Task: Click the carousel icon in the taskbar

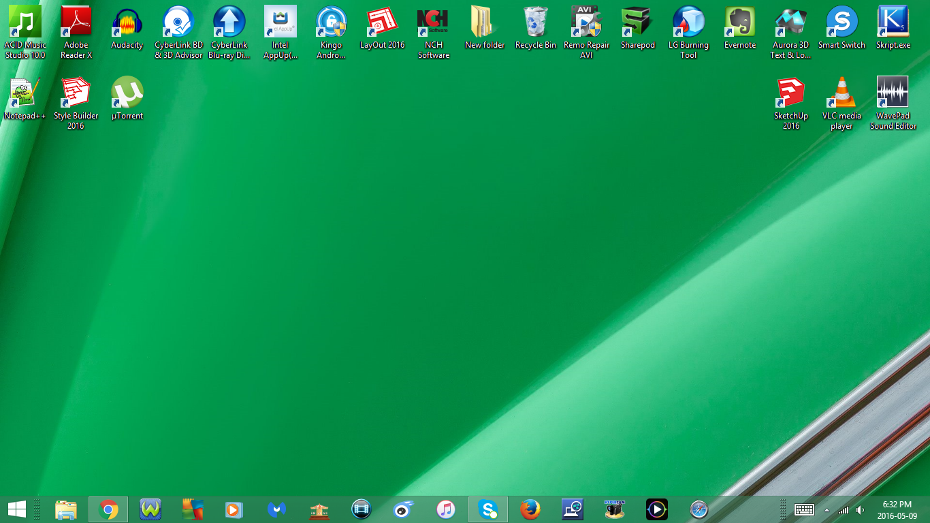Action: pyautogui.click(x=319, y=509)
